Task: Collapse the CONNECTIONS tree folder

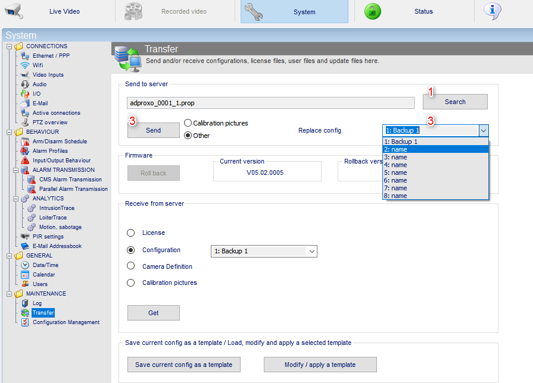Action: click(9, 46)
